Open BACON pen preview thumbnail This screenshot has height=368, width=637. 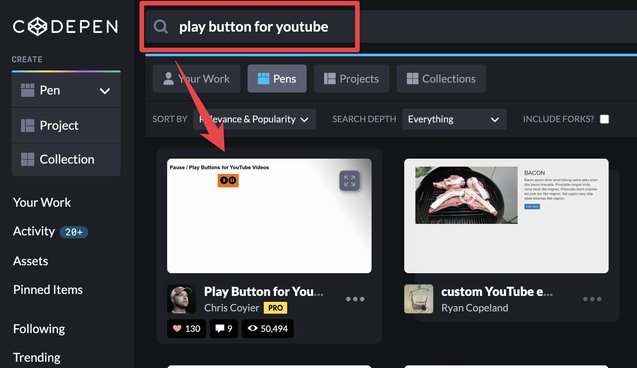coord(506,216)
